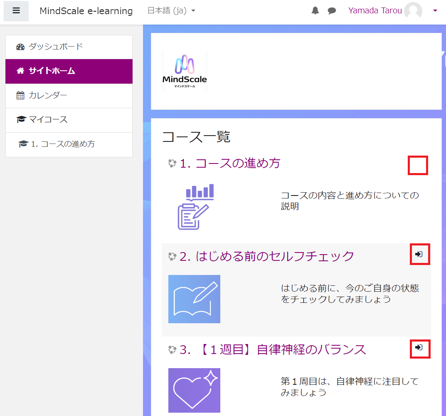The image size is (446, 416).
Task: Open the 日本語 (ja) language dropdown
Action: 172,11
